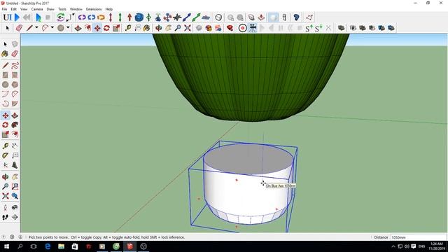Screen dimensions: 448x252
Task: Click the Zoom Extents icon in horizontal toolbar
Action: tap(188, 28)
